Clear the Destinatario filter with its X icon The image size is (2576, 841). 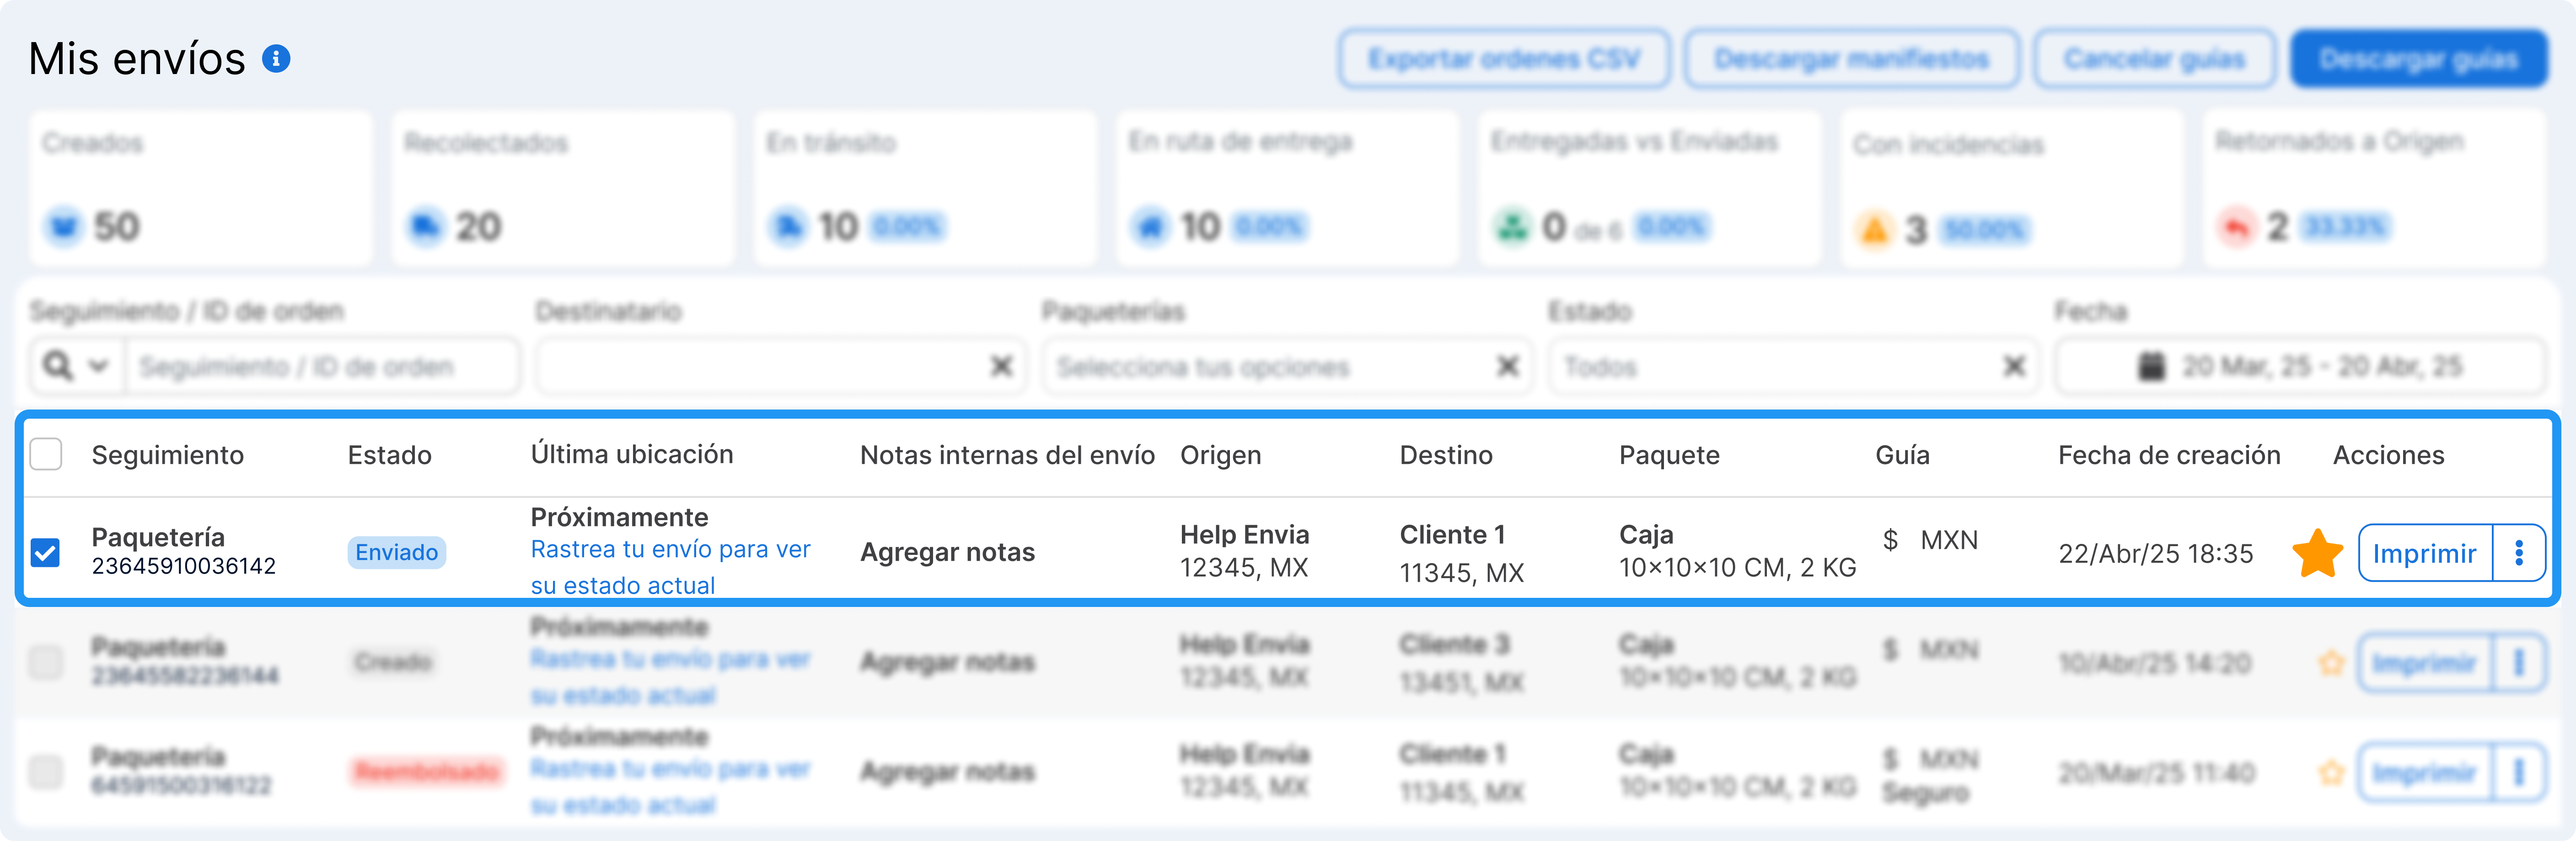[1001, 367]
